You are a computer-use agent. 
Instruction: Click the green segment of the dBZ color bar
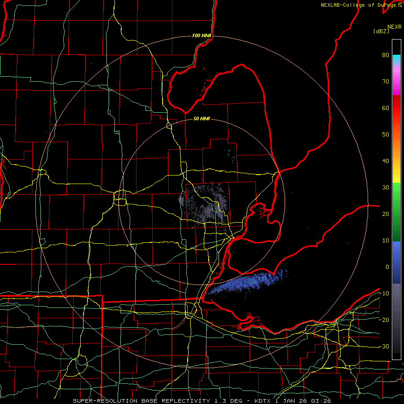396,212
